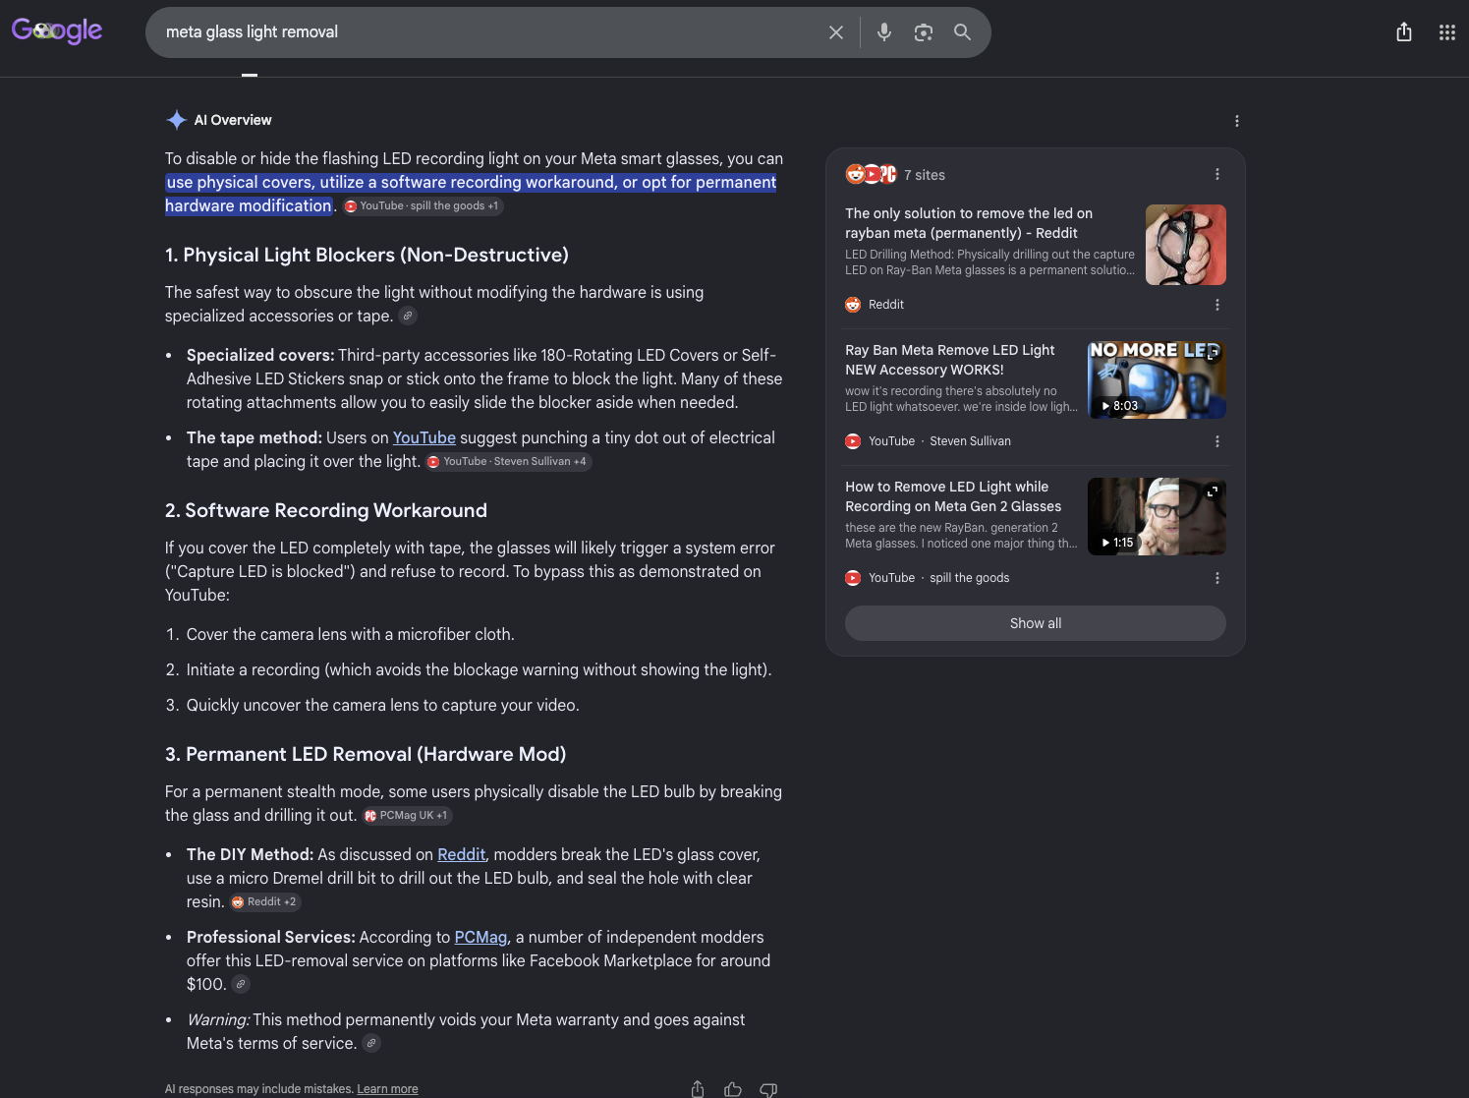
Task: Click Show all sources button
Action: (x=1036, y=623)
